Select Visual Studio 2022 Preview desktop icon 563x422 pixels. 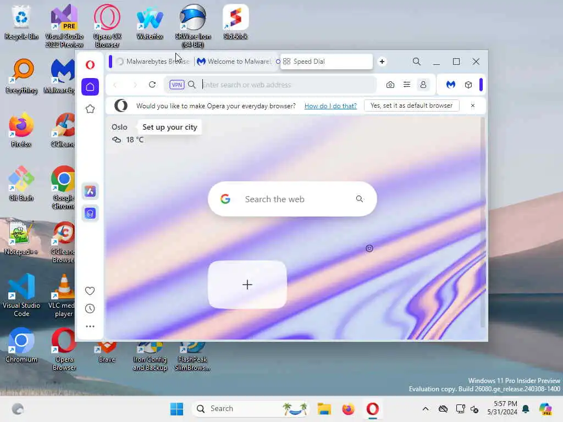64,26
